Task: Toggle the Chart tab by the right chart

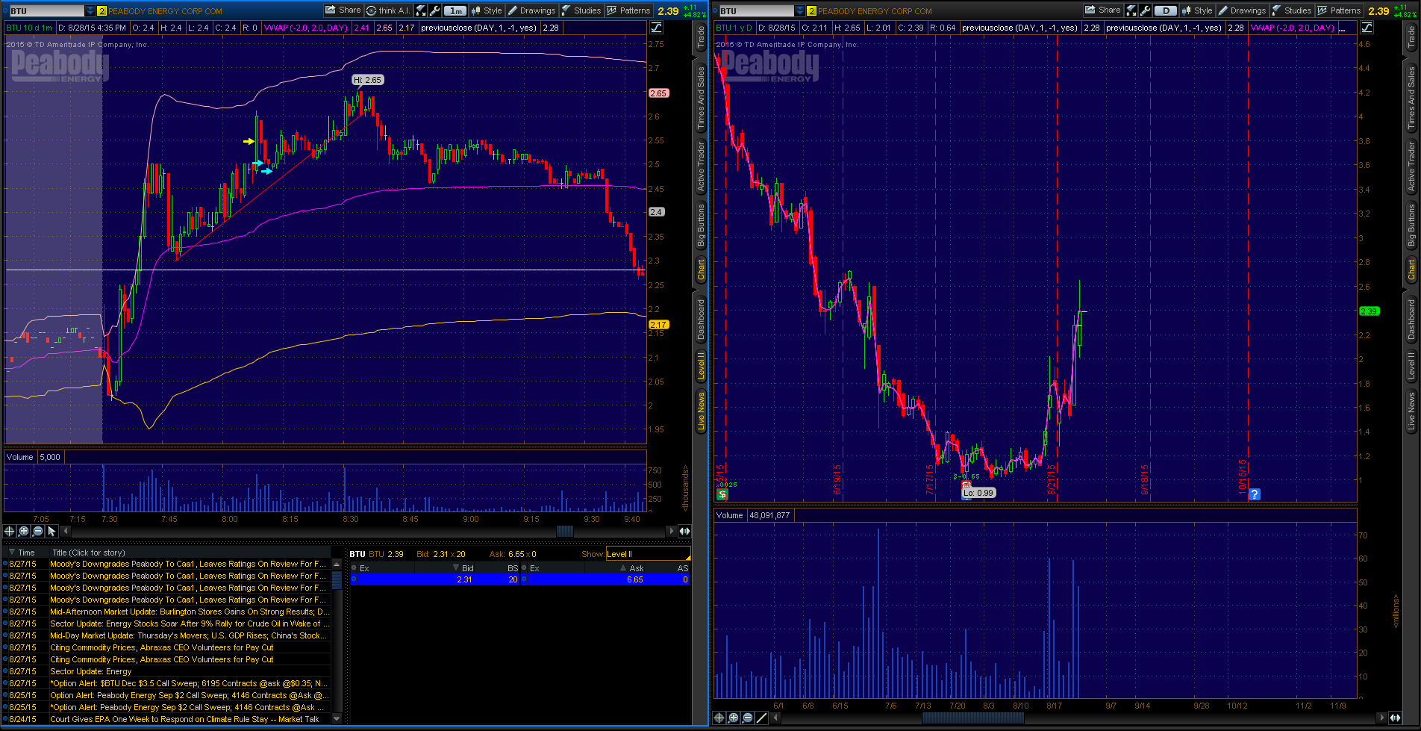Action: pyautogui.click(x=1411, y=270)
